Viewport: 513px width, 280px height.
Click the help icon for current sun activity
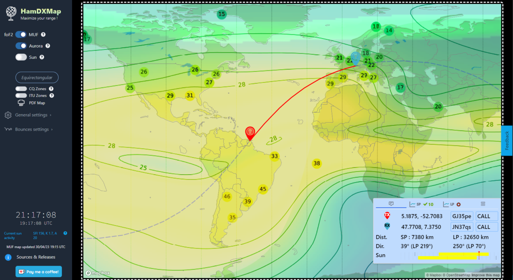65,233
